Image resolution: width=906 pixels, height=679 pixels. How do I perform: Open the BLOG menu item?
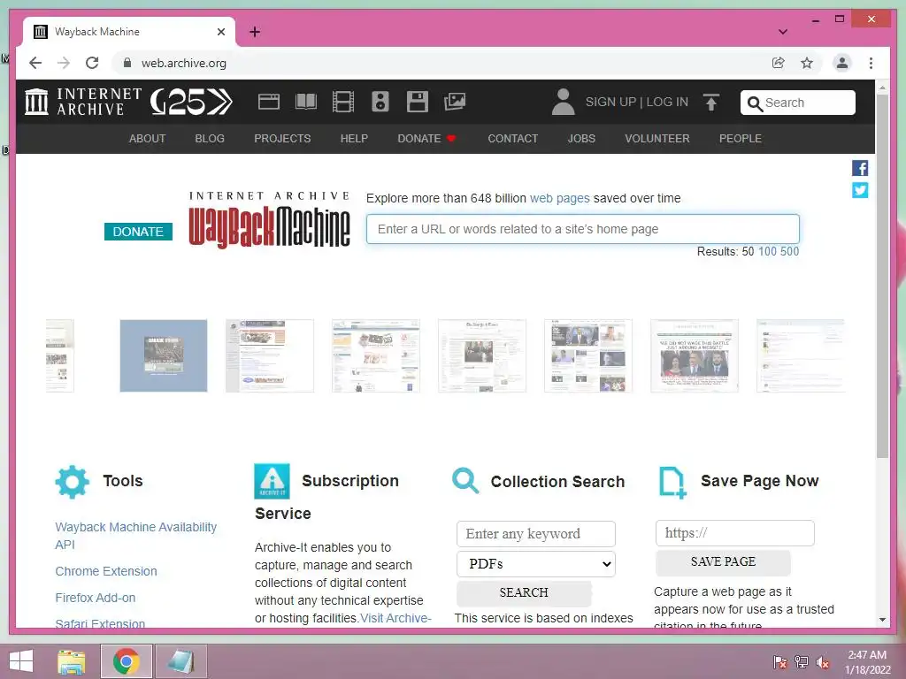[x=210, y=139]
